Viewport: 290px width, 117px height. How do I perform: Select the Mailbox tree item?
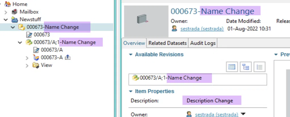point(29,12)
